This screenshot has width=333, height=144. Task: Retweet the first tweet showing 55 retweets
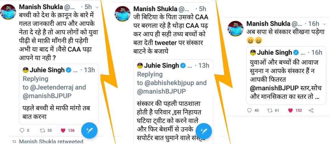coord(43,130)
